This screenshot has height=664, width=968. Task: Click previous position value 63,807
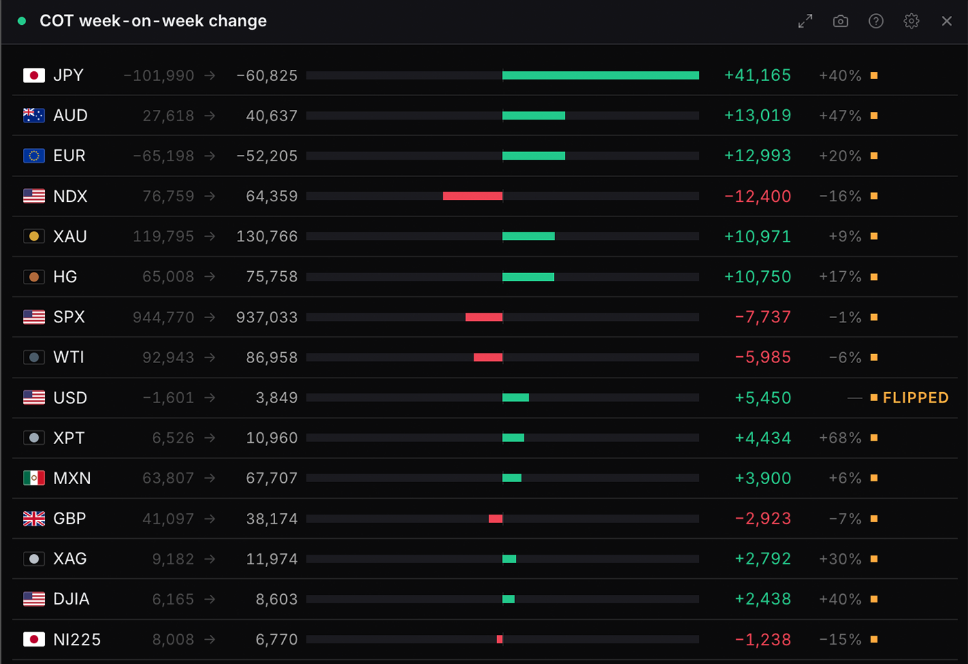coord(168,478)
